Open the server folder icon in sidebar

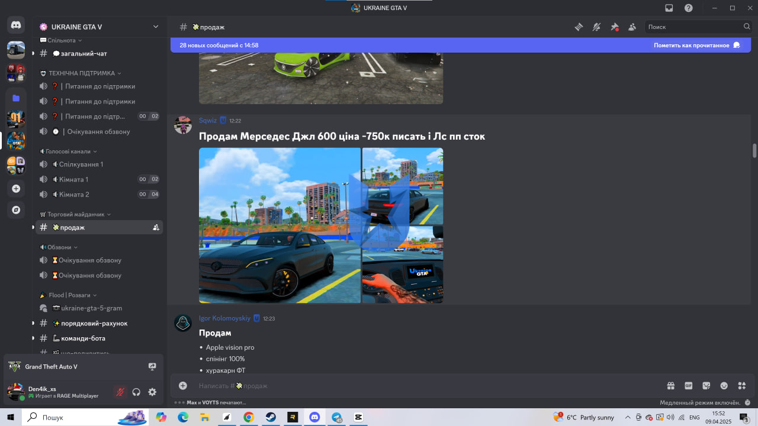tap(16, 98)
